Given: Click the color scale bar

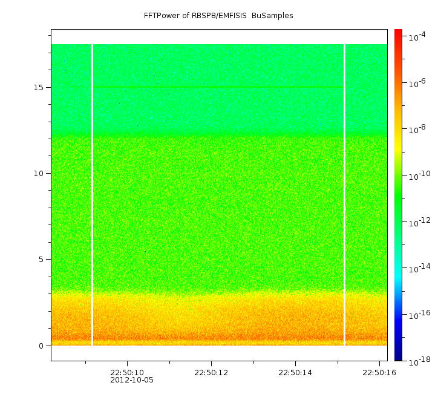Looking at the screenshot, I should pyautogui.click(x=398, y=195).
